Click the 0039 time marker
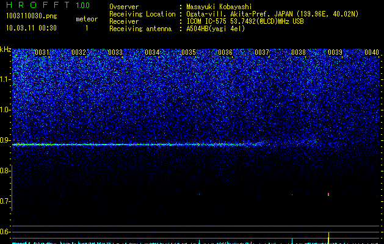The image size is (384, 244). [x=335, y=52]
